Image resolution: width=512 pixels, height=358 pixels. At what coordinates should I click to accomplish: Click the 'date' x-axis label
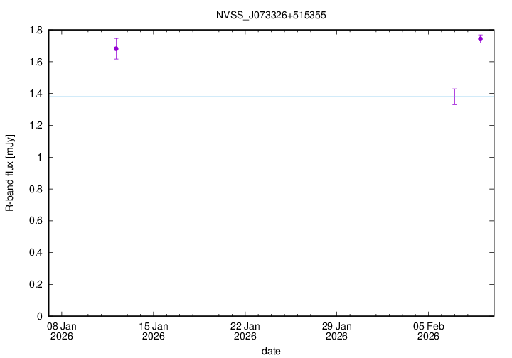(270, 351)
